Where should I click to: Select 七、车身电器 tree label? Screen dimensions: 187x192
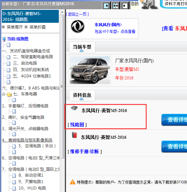point(25,94)
